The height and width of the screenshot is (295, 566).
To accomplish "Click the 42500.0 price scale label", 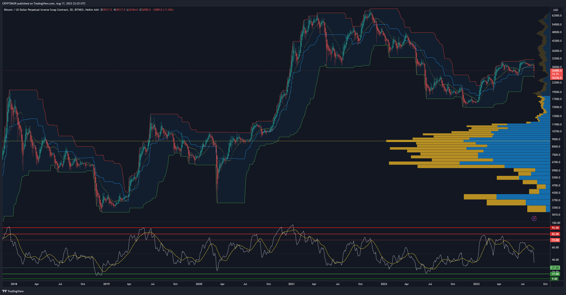I will coord(556,41).
